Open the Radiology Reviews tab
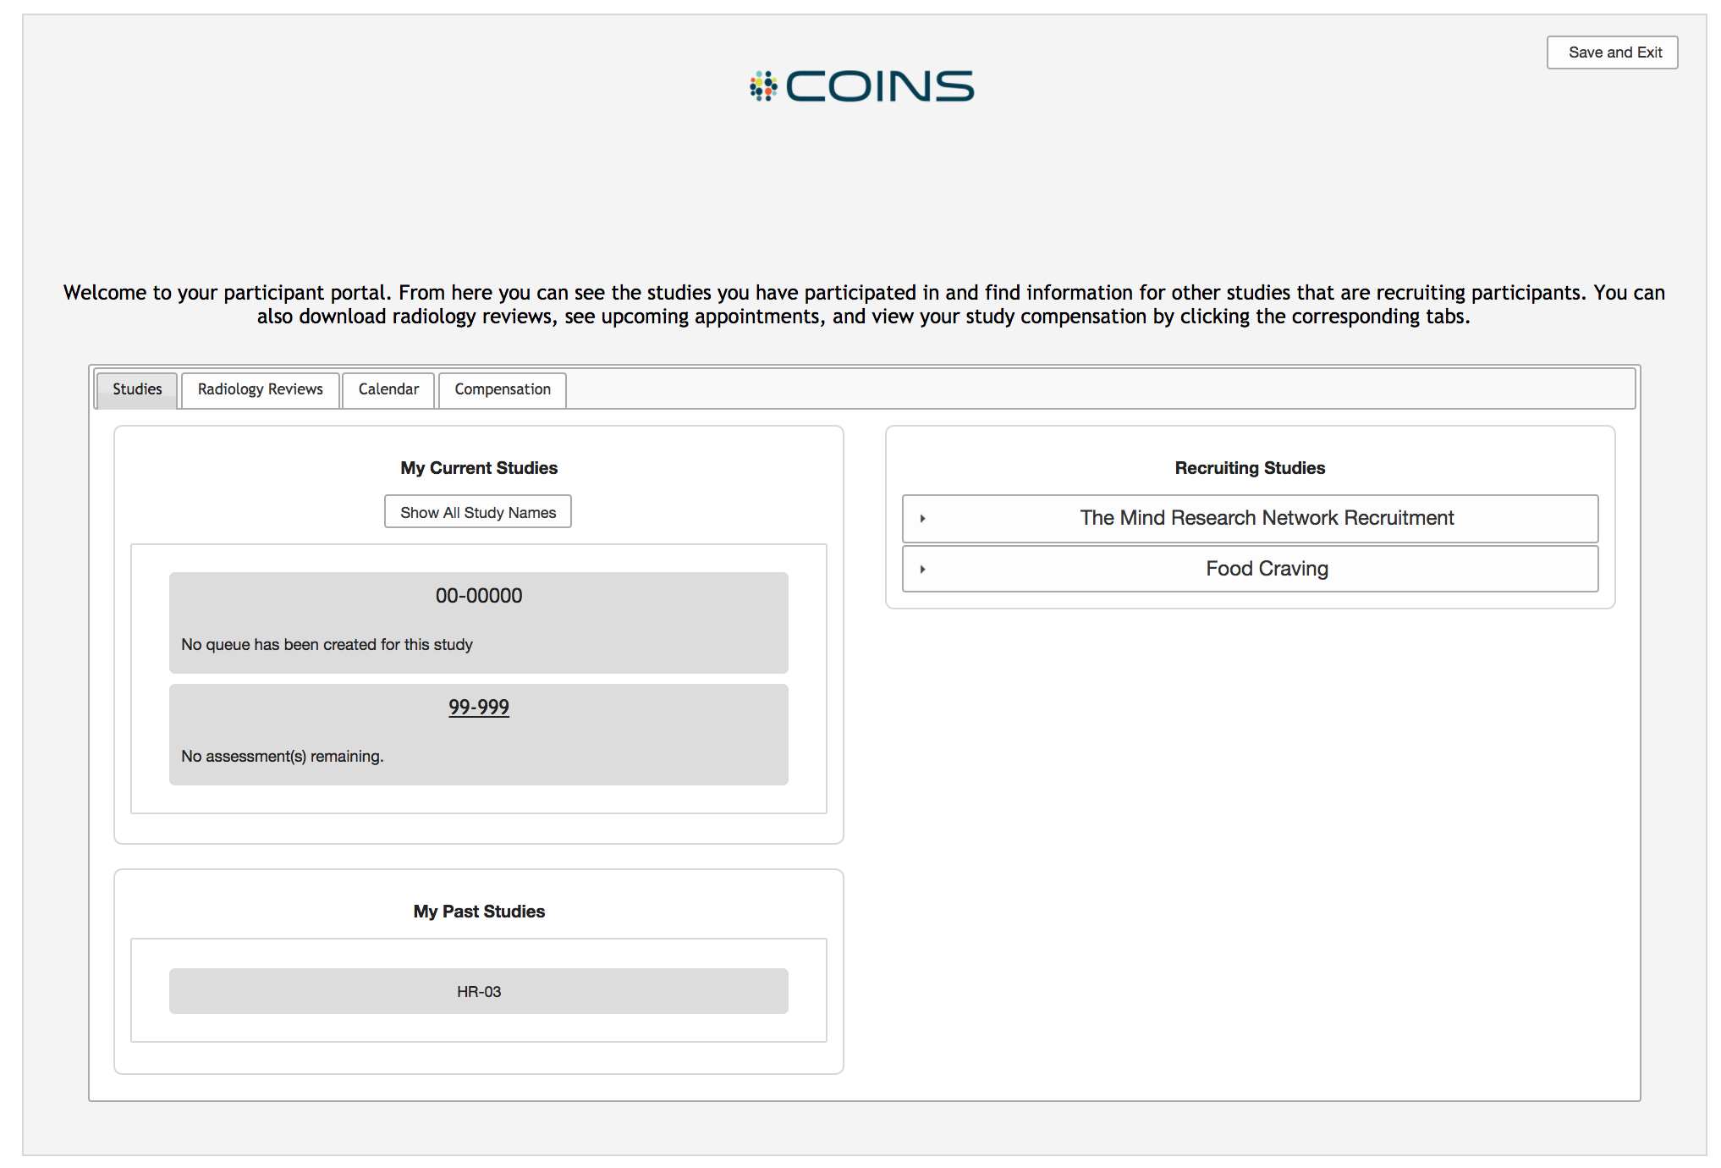 pyautogui.click(x=261, y=389)
